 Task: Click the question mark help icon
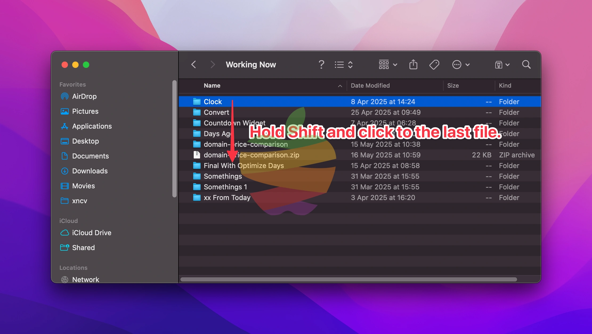pyautogui.click(x=321, y=64)
